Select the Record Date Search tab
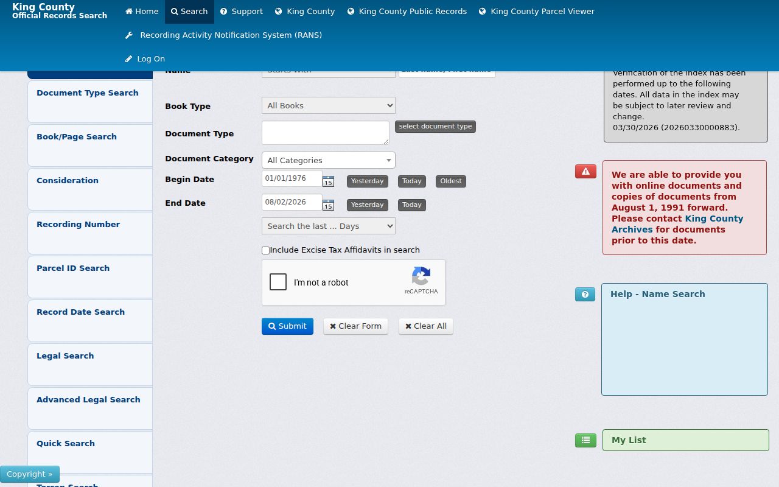 point(90,321)
